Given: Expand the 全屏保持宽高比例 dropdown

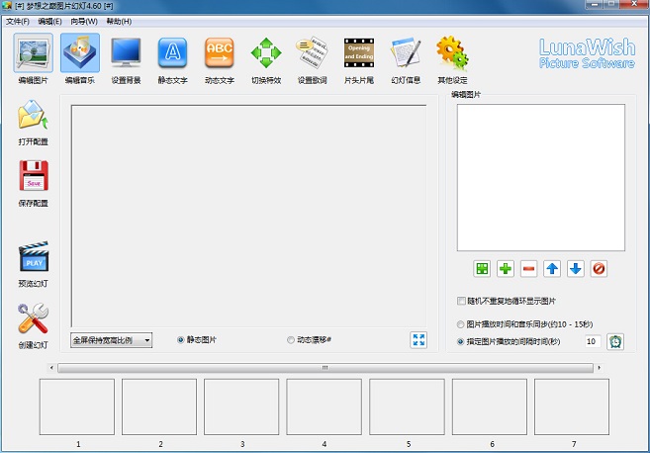Looking at the screenshot, I should [111, 340].
